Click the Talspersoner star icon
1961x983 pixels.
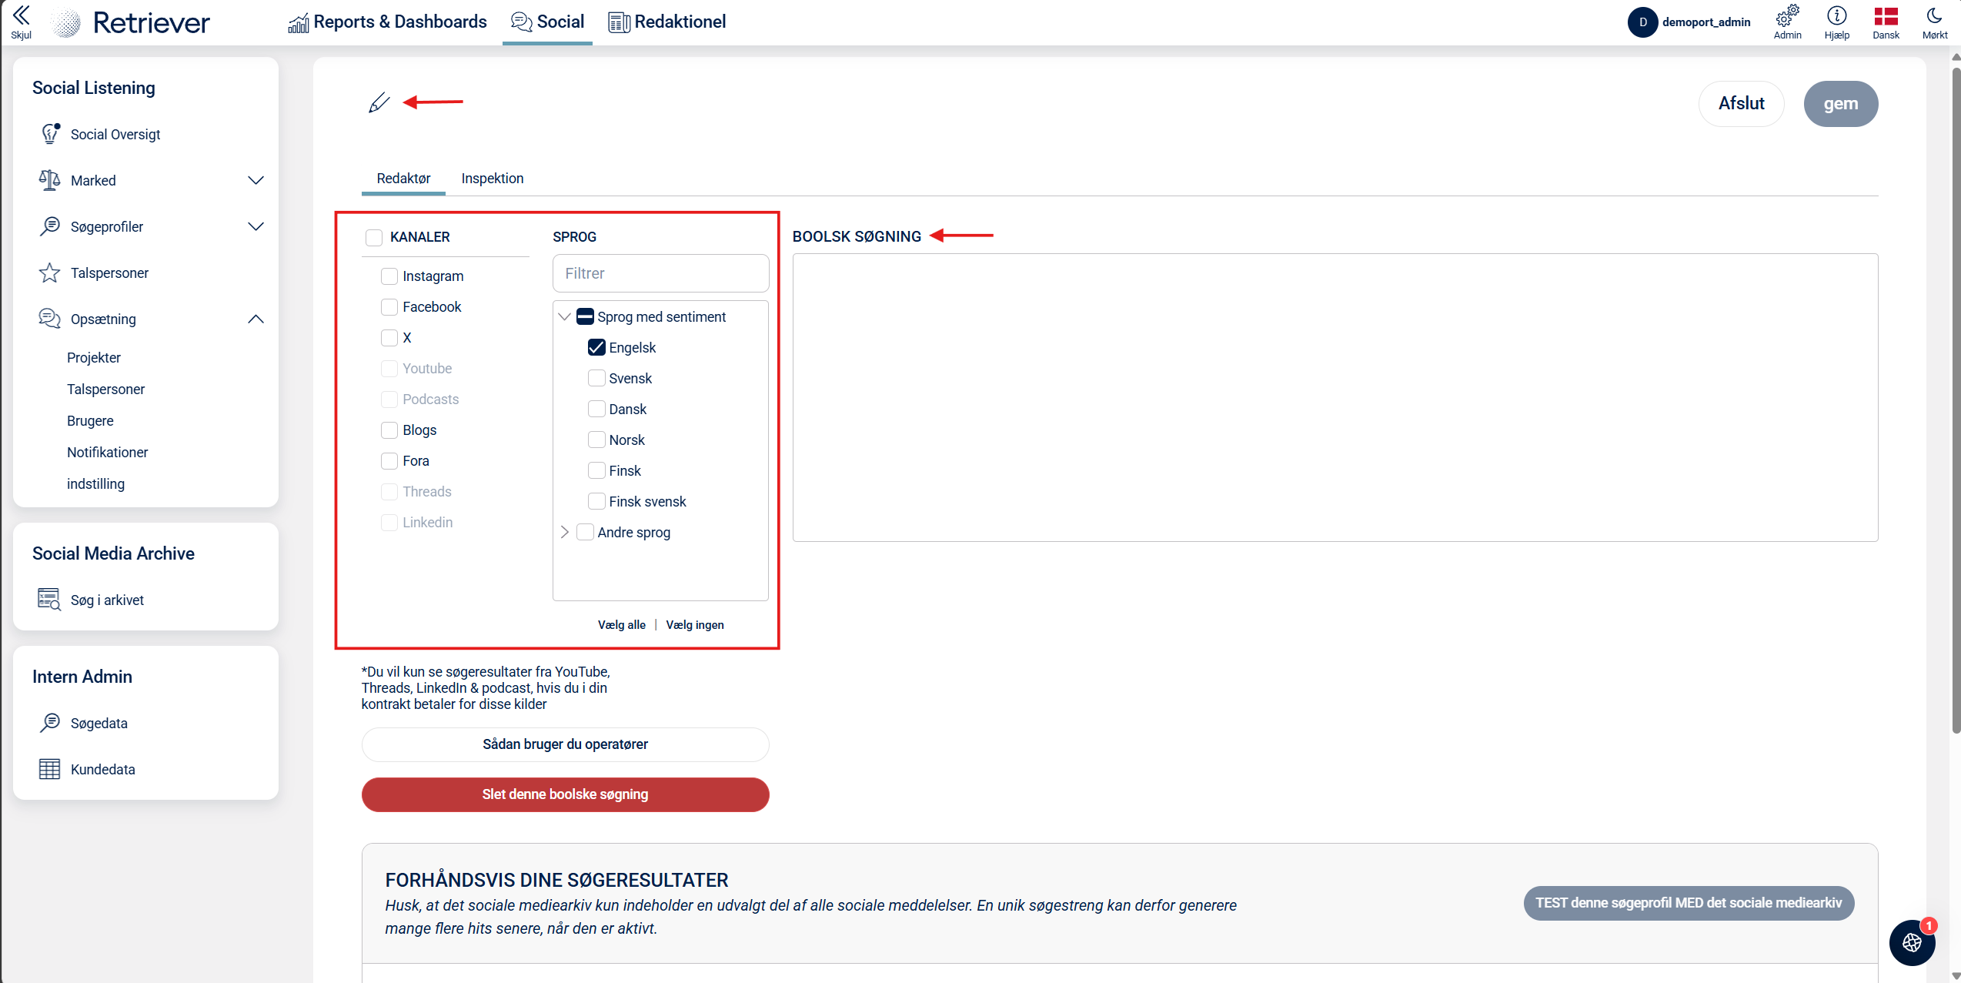[x=49, y=272]
